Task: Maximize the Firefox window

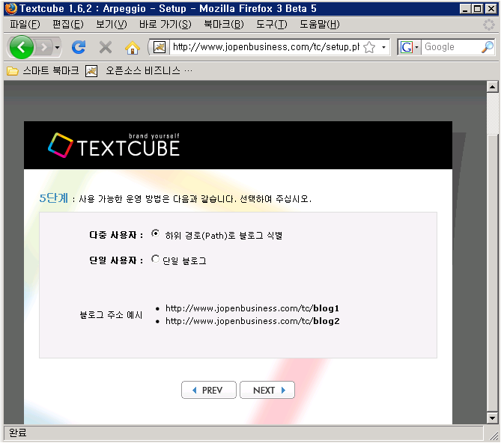Action: coord(477,9)
